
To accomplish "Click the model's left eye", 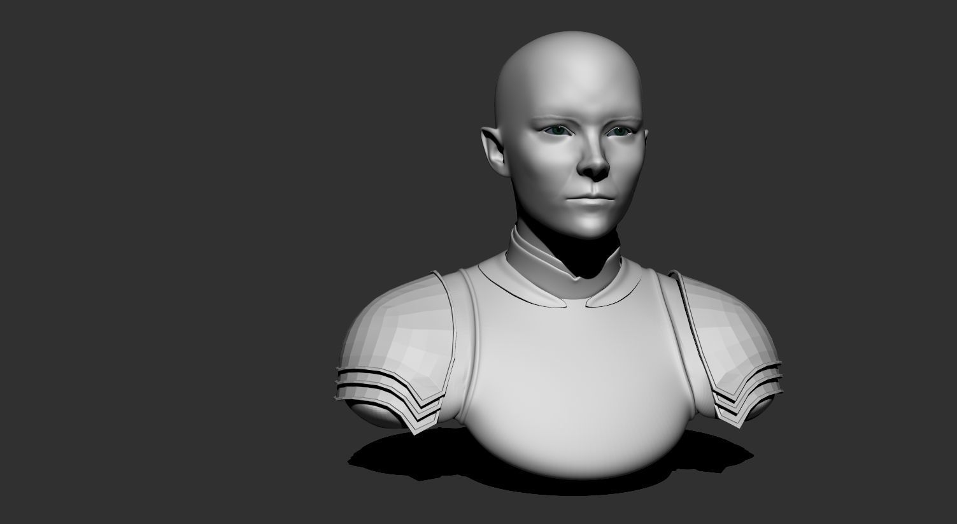I will click(x=620, y=131).
